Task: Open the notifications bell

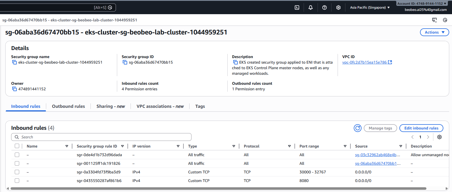Action: coord(311,8)
